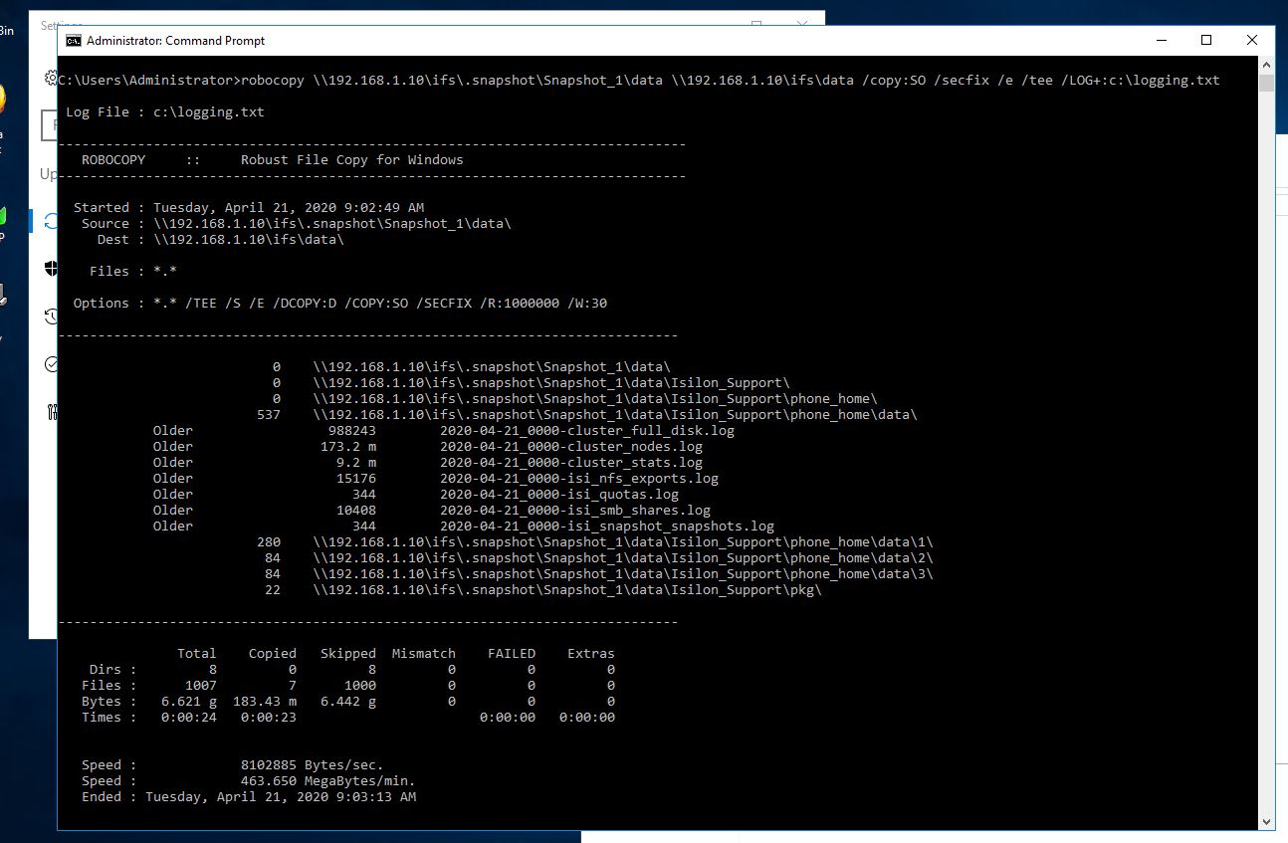Click the file size value '988243'
Image resolution: width=1288 pixels, height=843 pixels.
pos(352,430)
